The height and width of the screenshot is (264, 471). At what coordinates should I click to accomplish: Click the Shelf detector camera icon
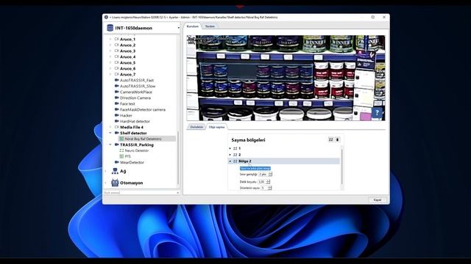point(117,133)
